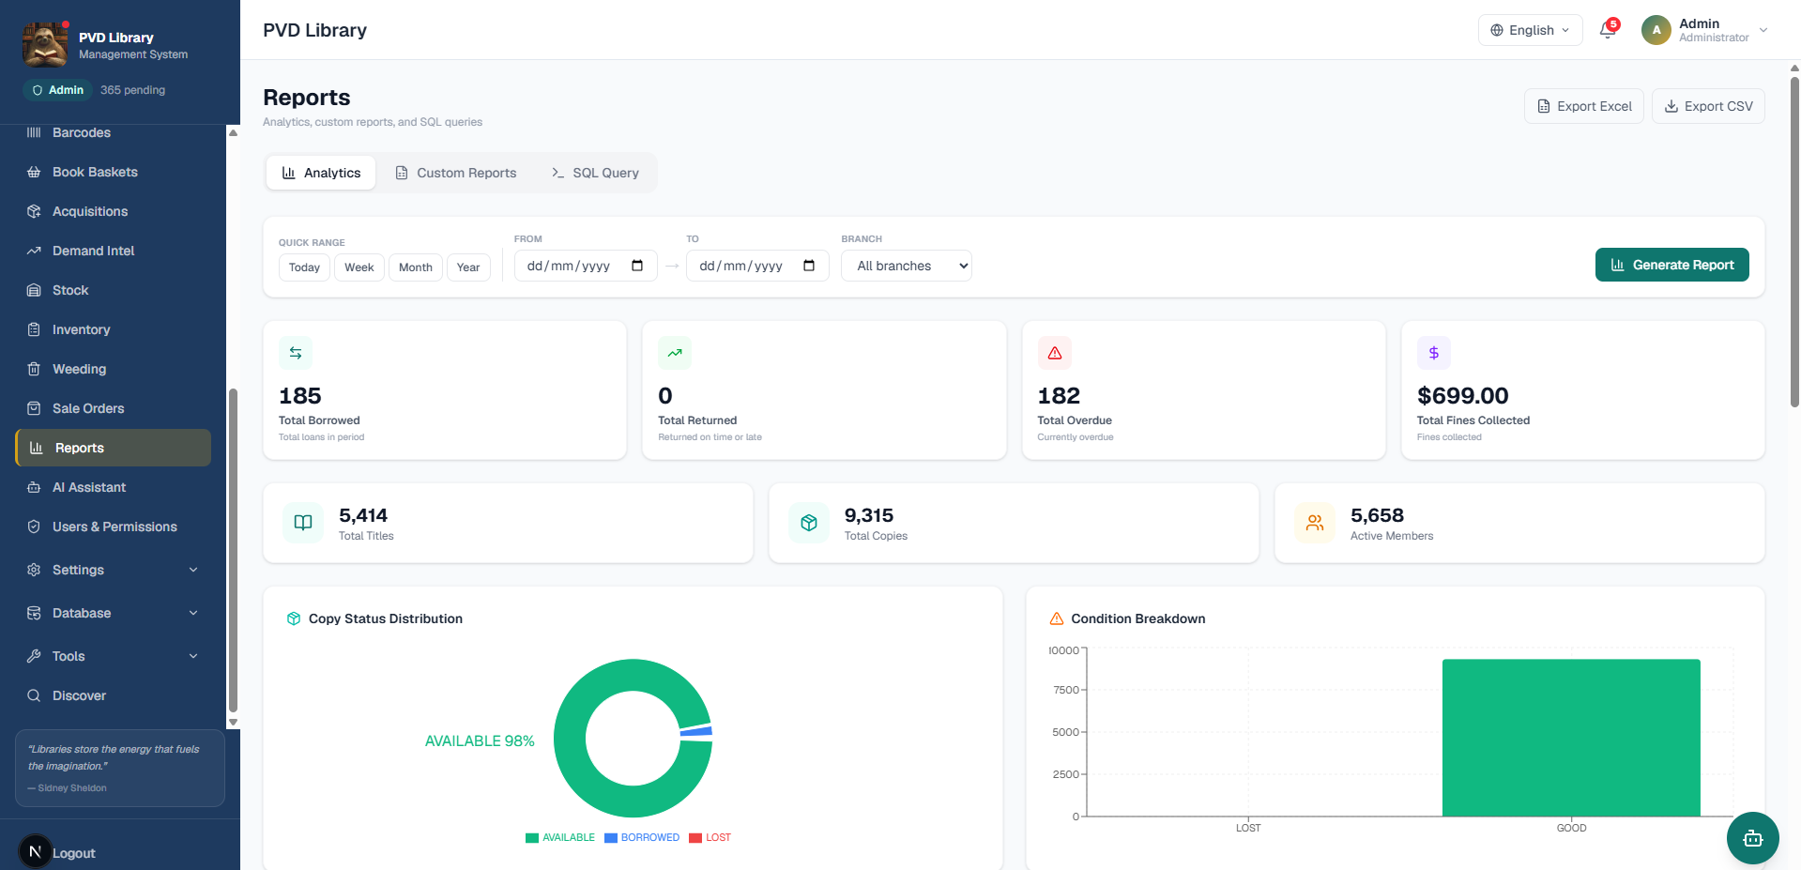Open the All branches dropdown
Viewport: 1801px width, 870px height.
tap(907, 266)
